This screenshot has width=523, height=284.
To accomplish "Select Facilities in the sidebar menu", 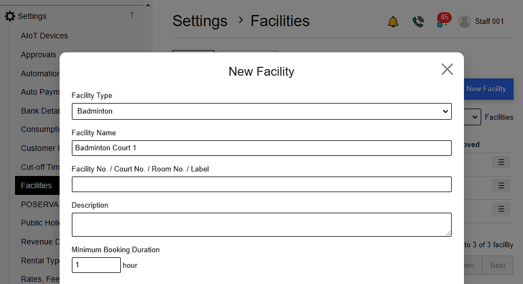I will click(x=36, y=185).
